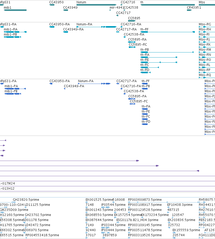This screenshot has width=215, height=239.
Task: Select the "mib1-RA" transcript label
Action: pos(11,29)
